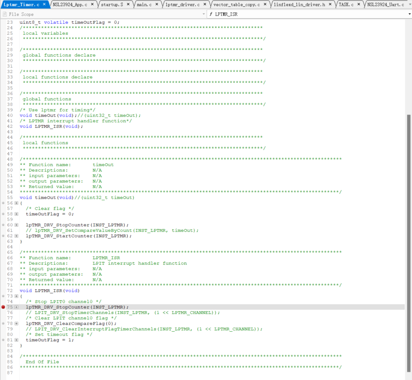Toggle the red breakpoint on line 75

(x=3, y=307)
